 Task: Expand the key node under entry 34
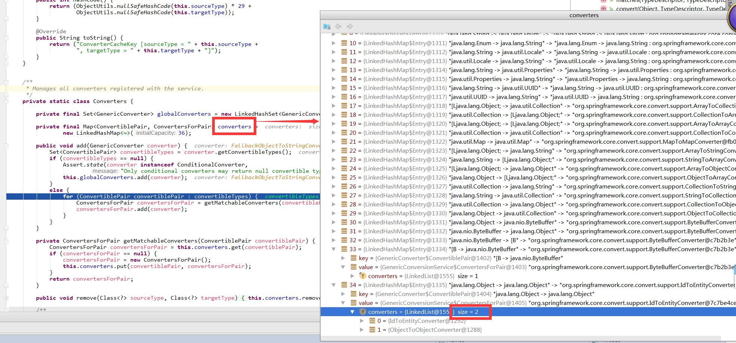point(343,294)
